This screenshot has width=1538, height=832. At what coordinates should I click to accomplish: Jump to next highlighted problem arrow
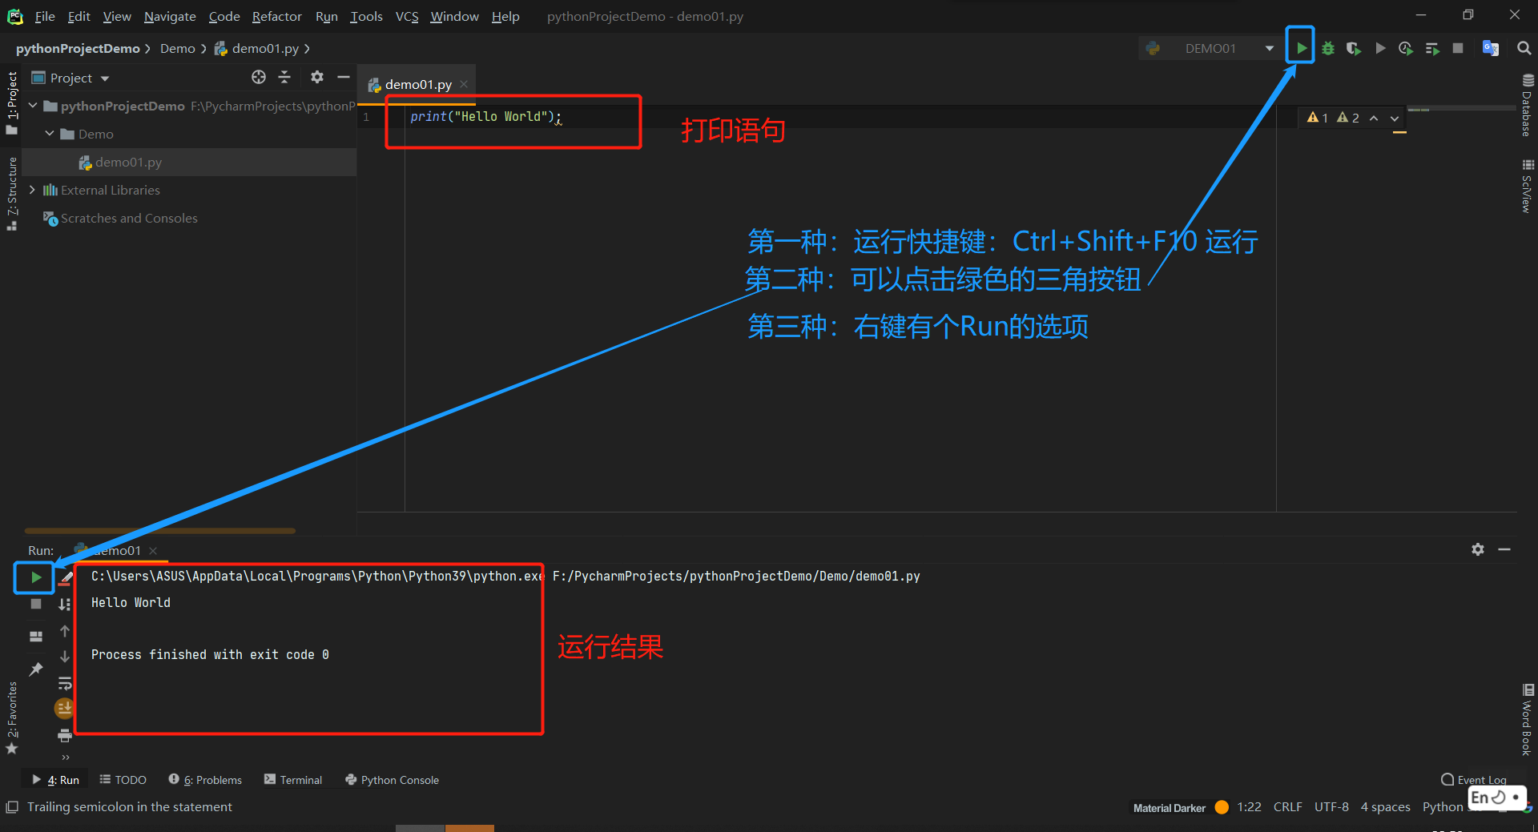click(1395, 118)
